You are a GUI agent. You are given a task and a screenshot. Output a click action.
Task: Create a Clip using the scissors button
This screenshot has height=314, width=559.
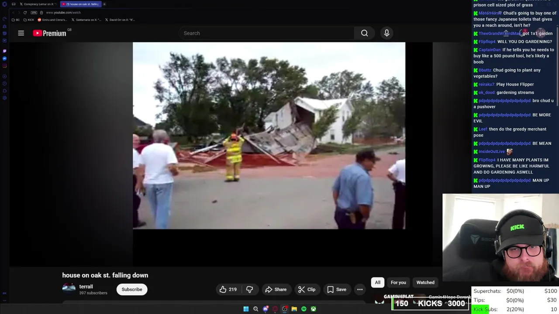coord(307,290)
